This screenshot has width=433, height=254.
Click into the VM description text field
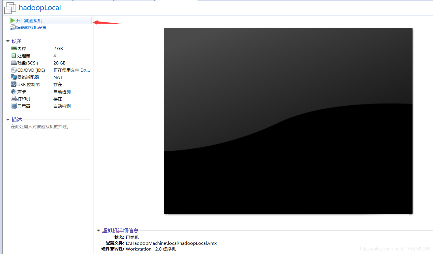[40, 127]
